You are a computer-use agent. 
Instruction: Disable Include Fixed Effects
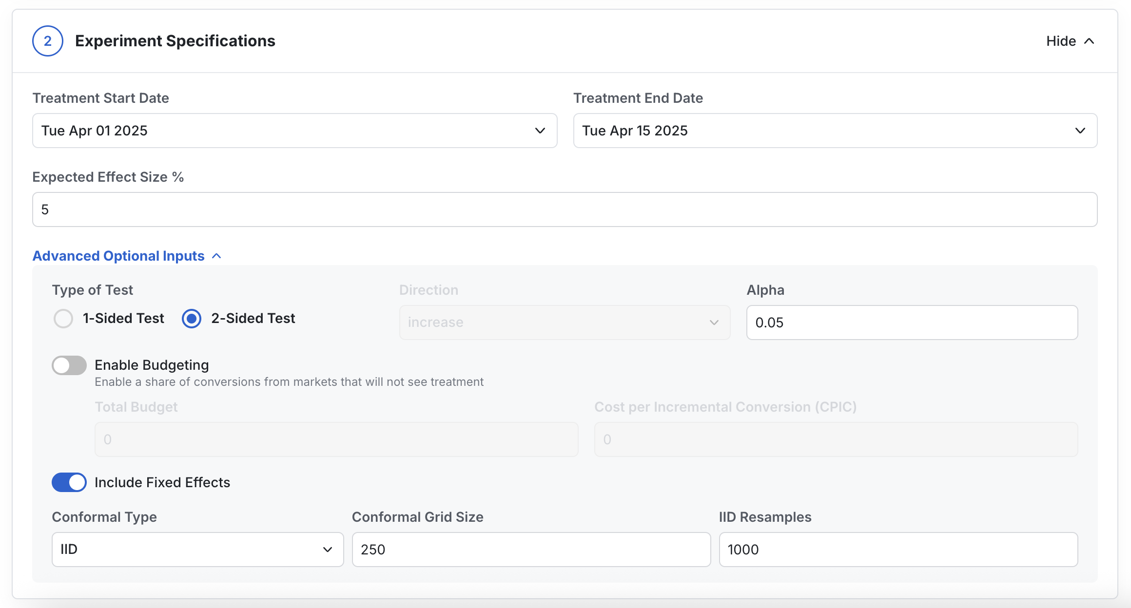point(69,482)
